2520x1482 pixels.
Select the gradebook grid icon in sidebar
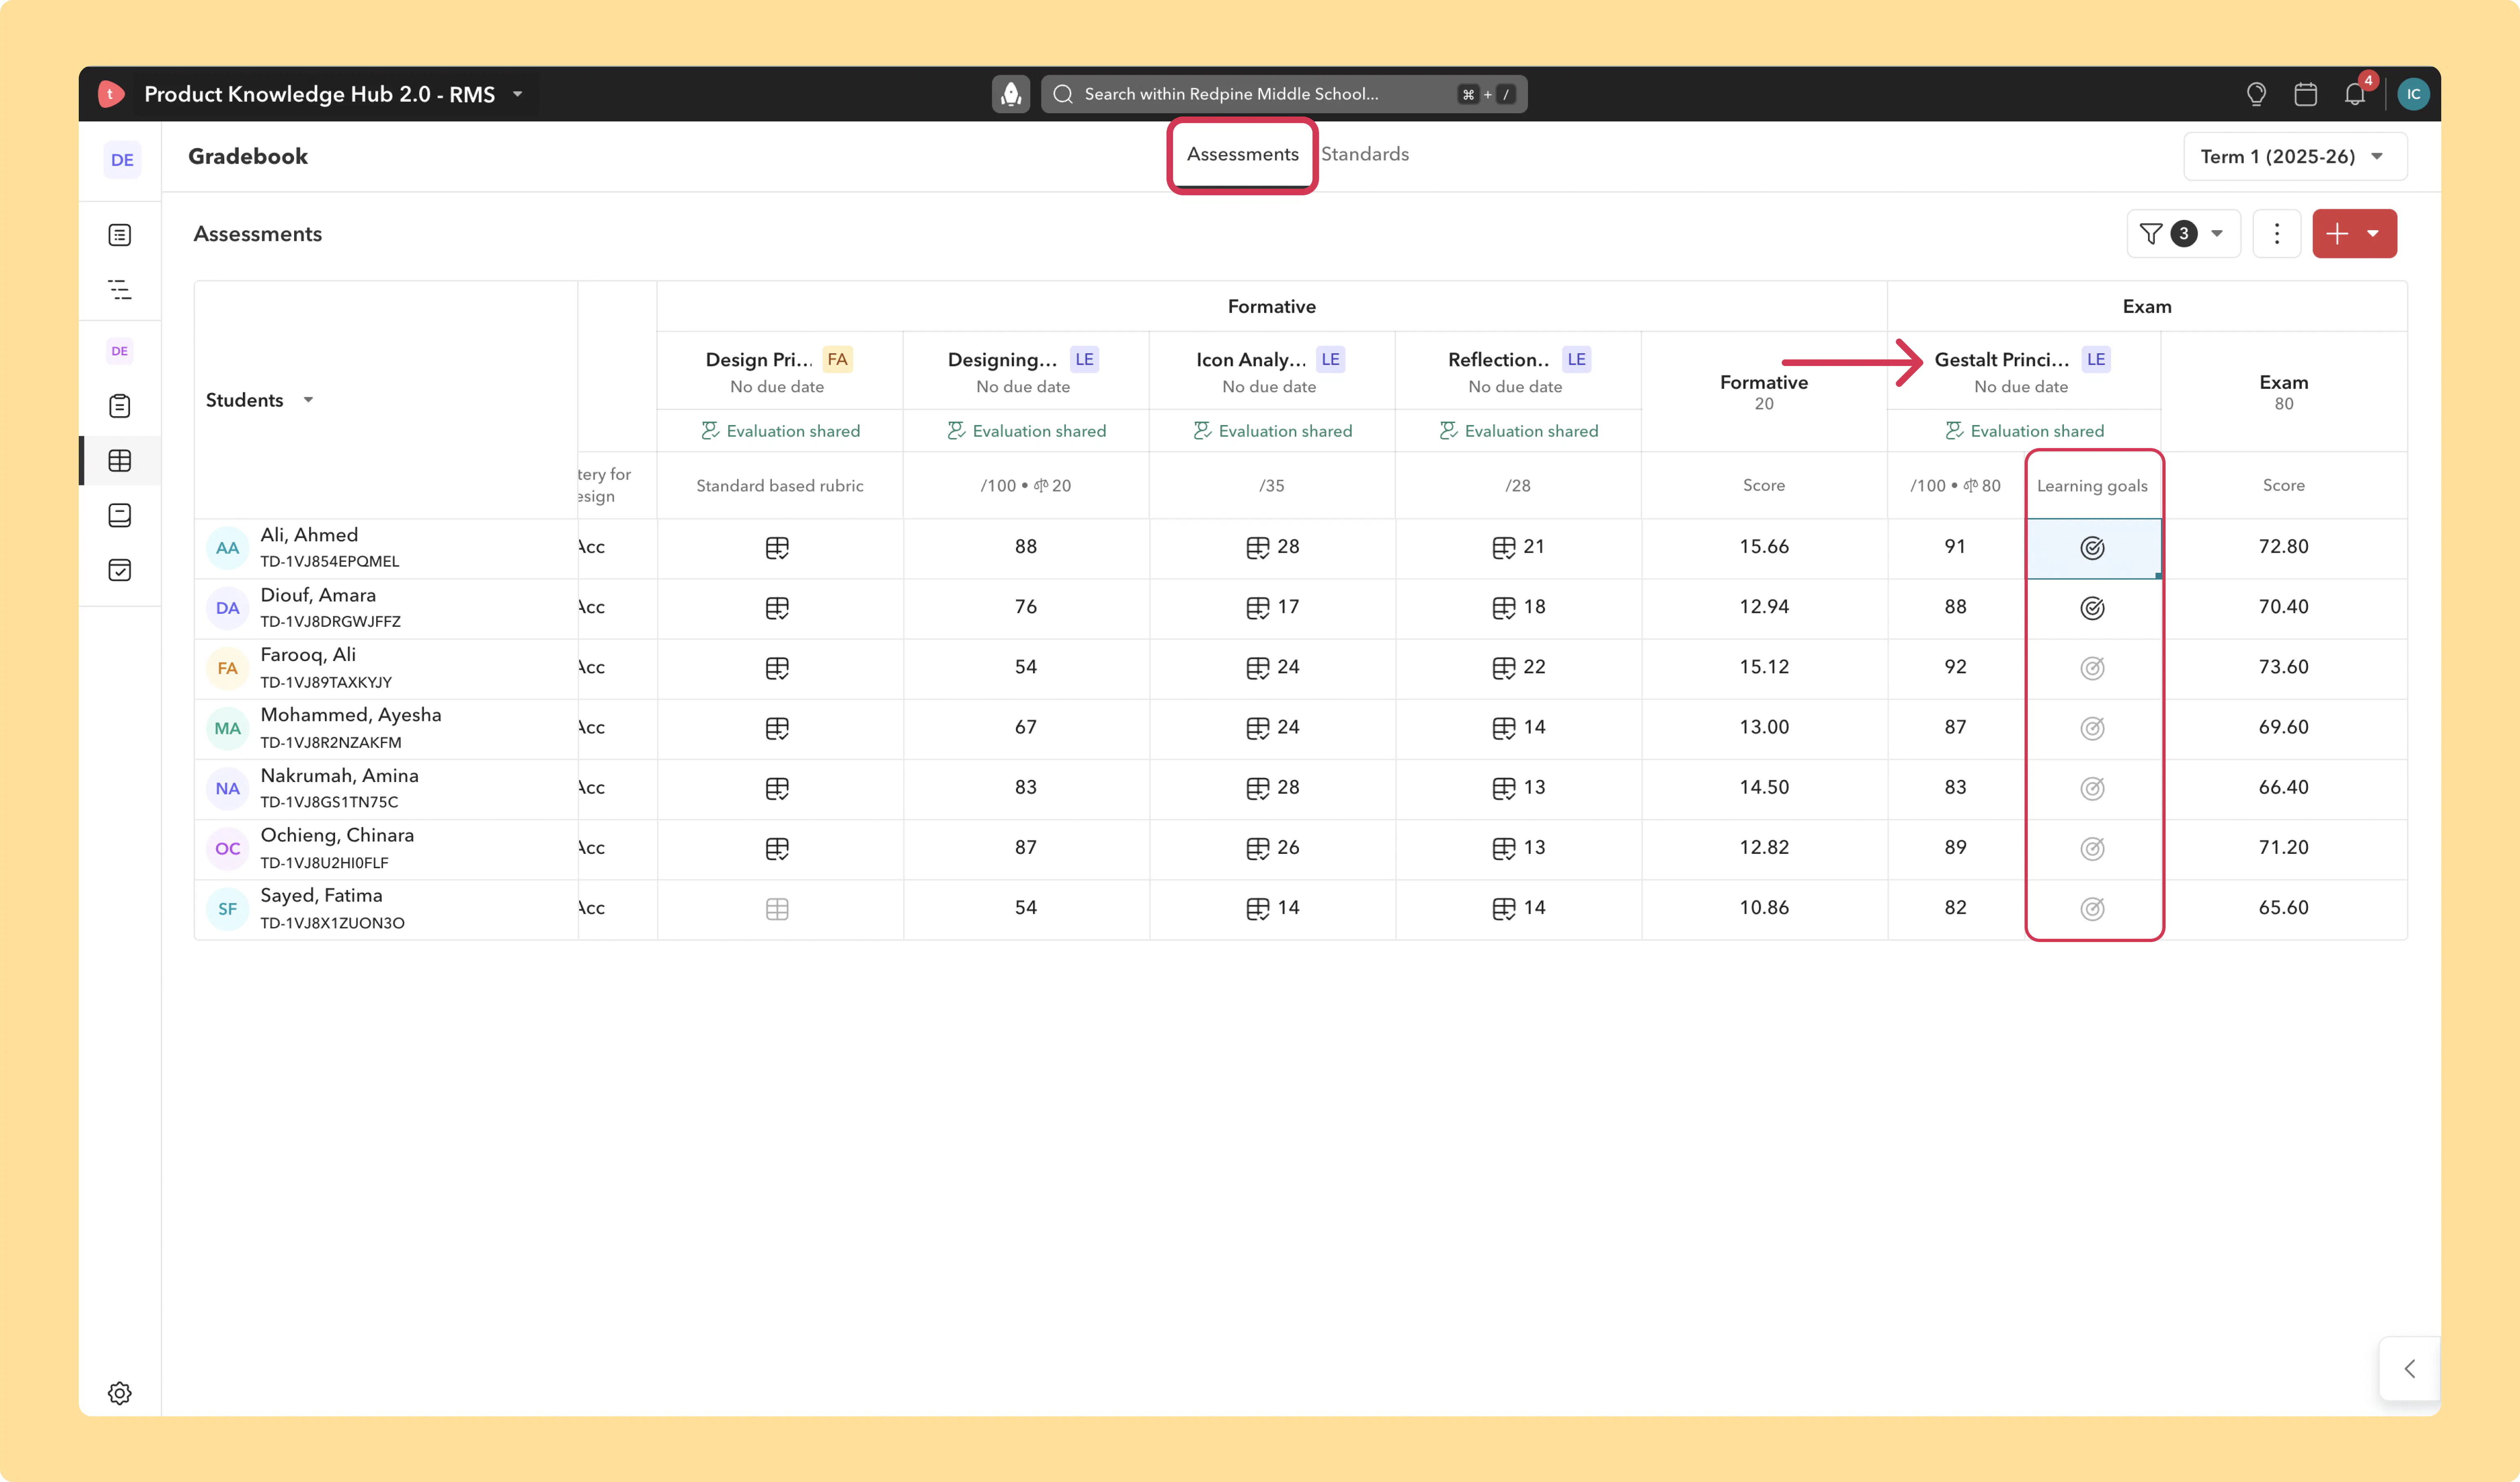(120, 461)
